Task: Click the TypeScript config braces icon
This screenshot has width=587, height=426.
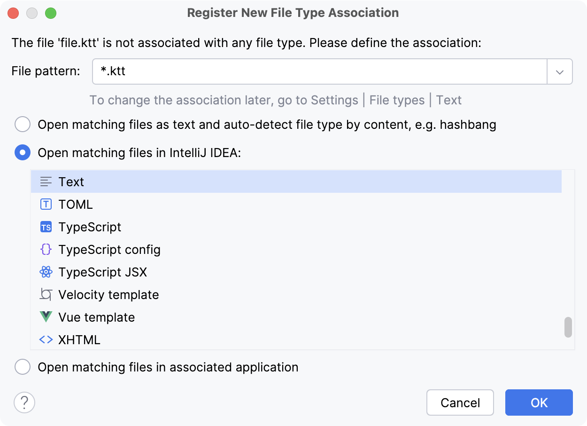Action: (x=46, y=249)
